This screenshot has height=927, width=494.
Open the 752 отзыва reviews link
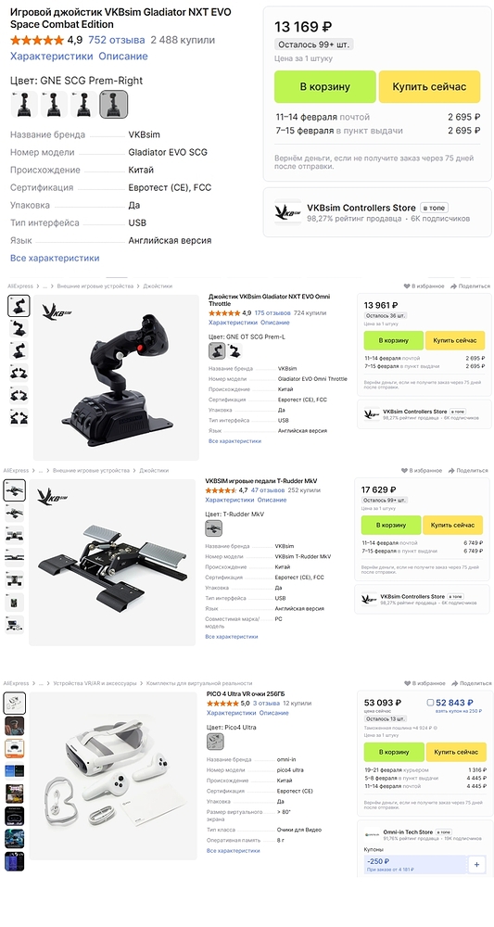[x=117, y=40]
